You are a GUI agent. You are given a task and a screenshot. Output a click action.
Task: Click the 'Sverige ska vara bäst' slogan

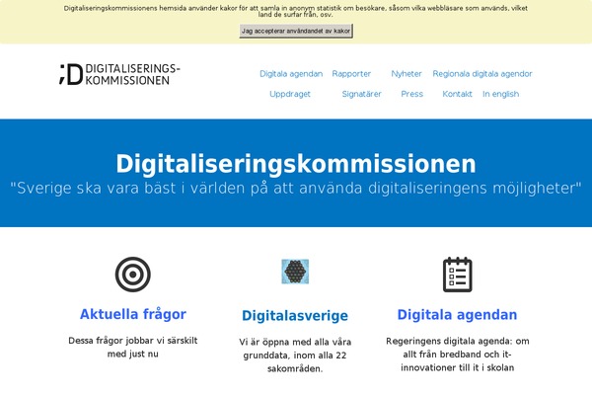[296, 188]
